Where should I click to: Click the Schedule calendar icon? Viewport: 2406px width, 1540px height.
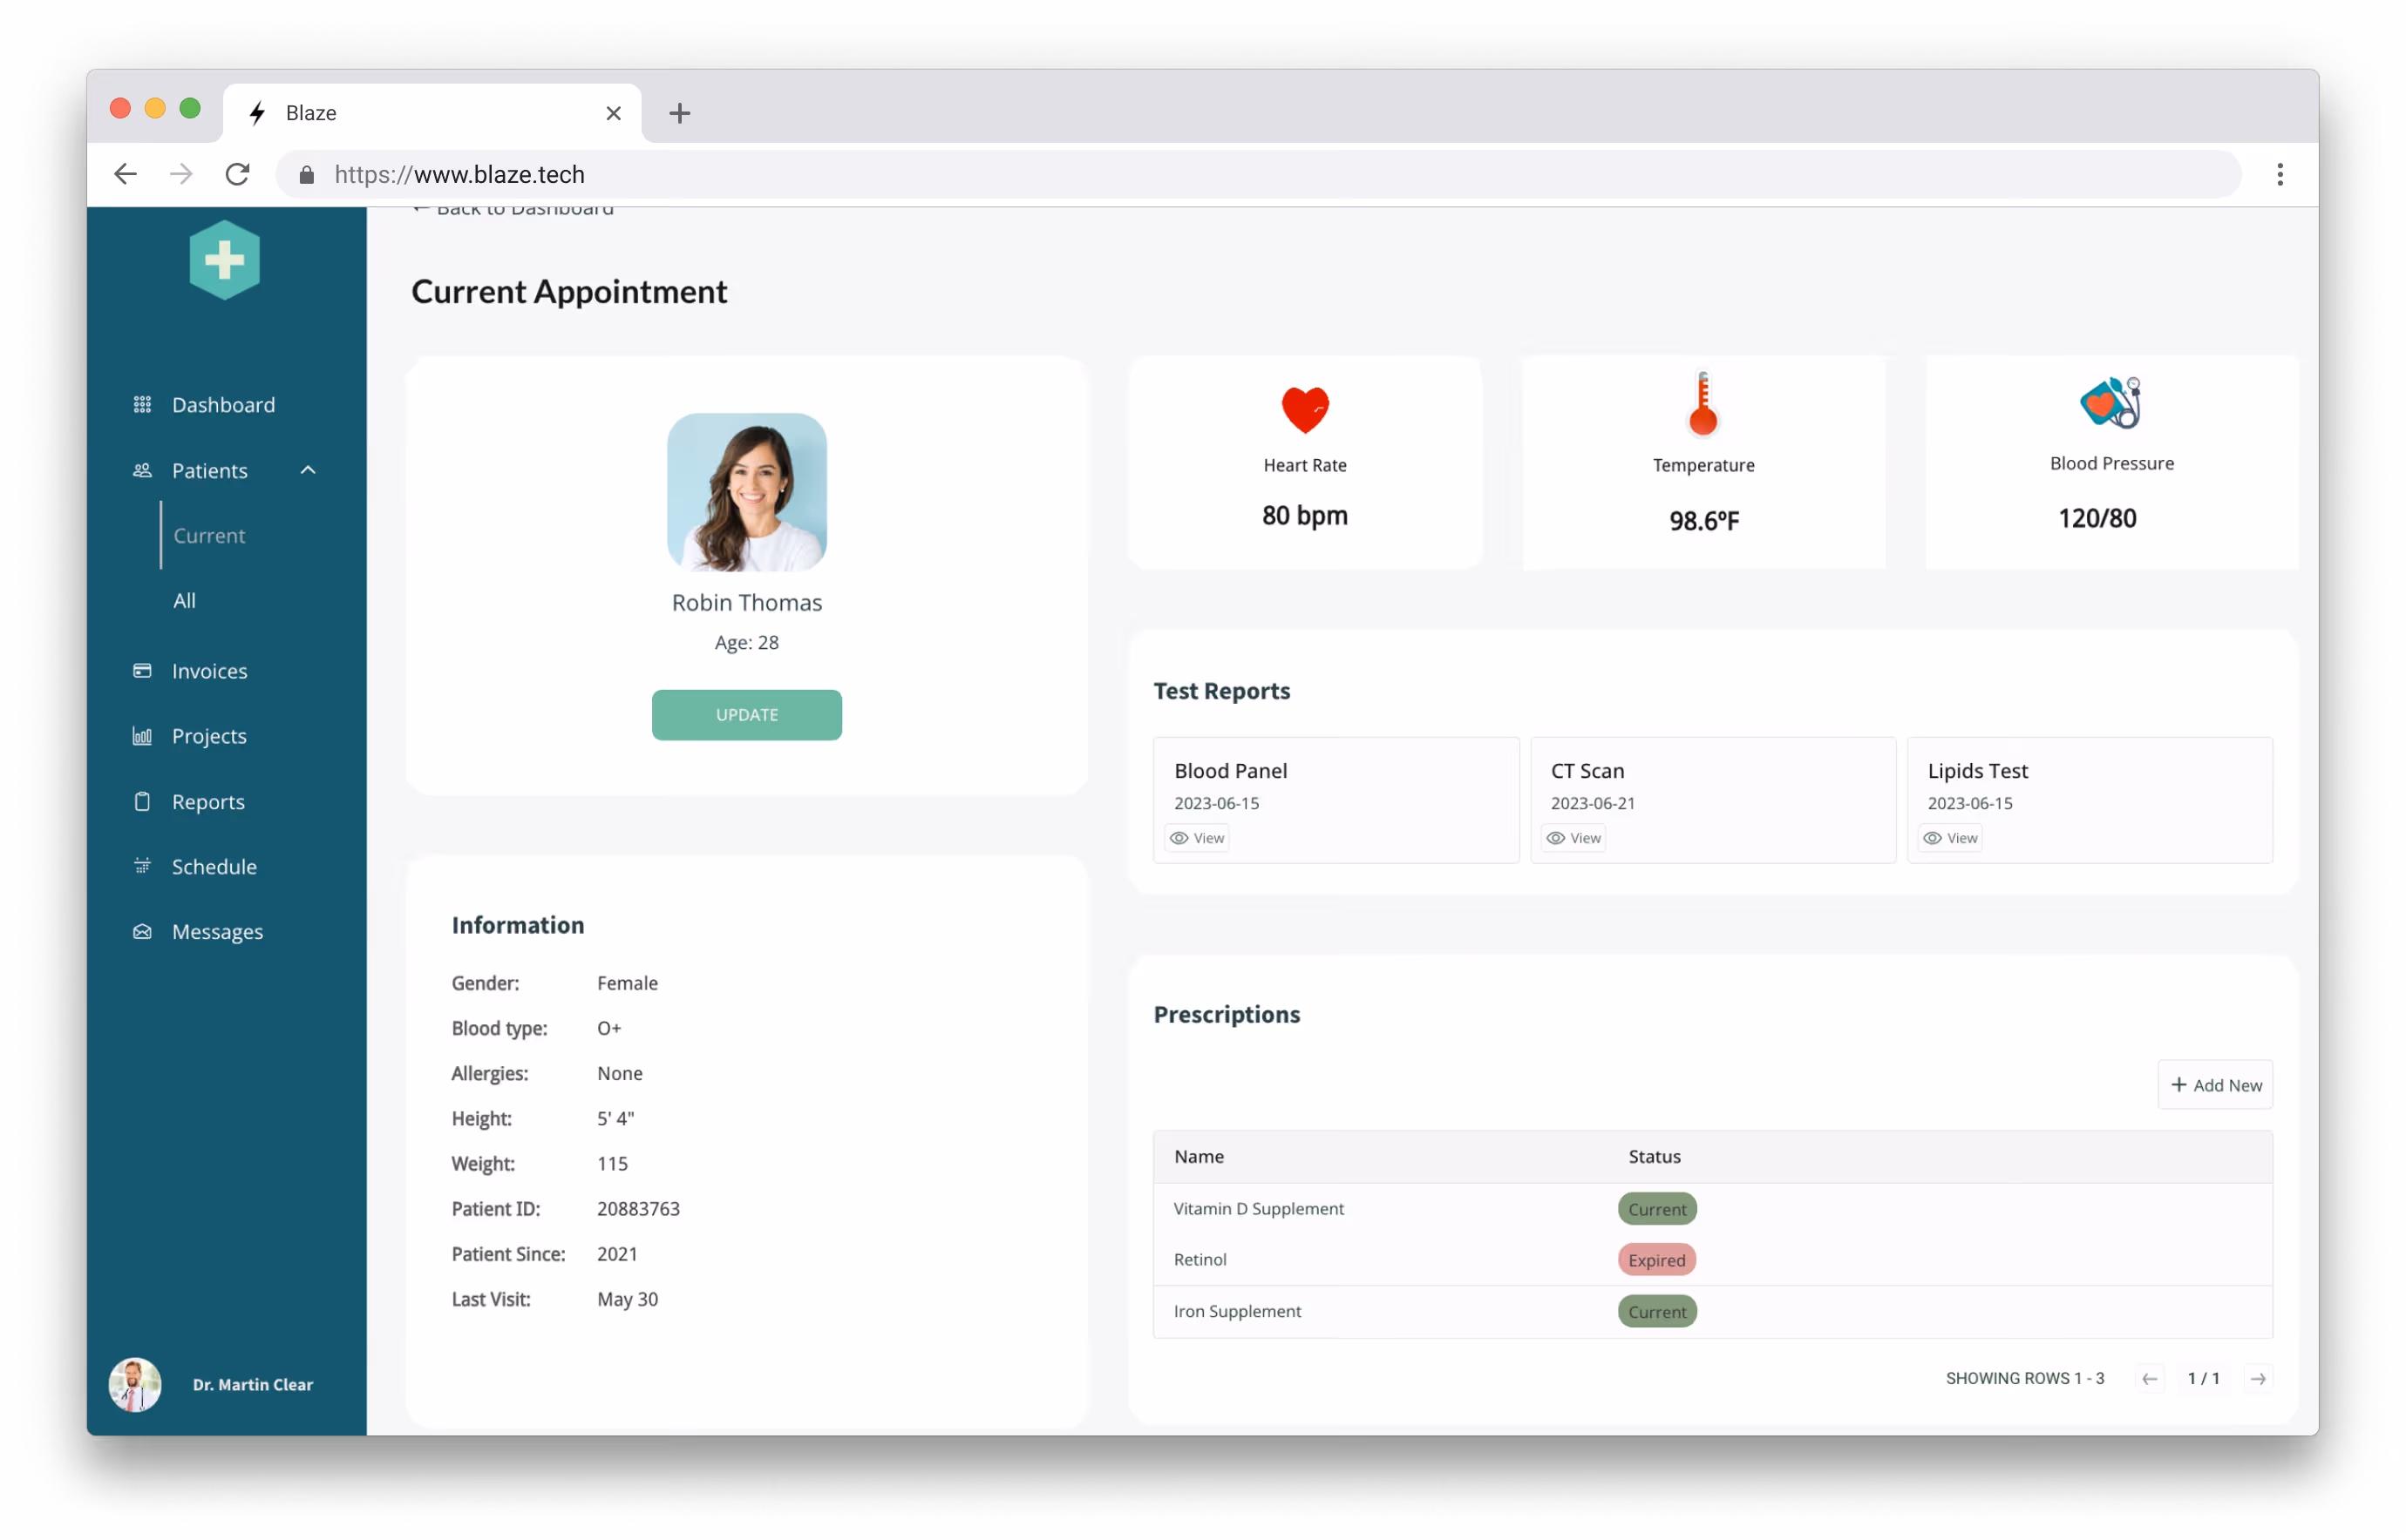click(x=142, y=867)
